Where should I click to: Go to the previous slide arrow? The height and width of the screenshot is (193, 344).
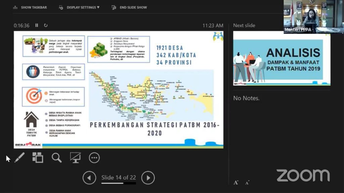pyautogui.click(x=89, y=178)
